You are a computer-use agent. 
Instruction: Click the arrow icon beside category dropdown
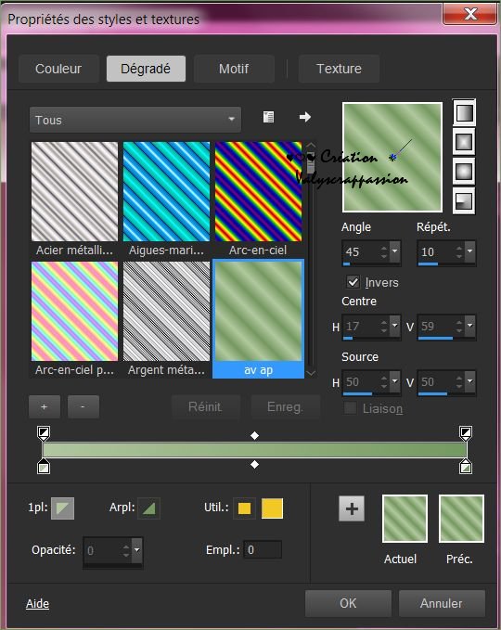(305, 117)
